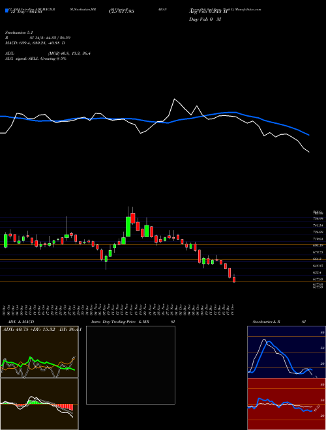This screenshot has width=326, height=430.
Task: Click the 'Day Vol: 0 M' readout
Action: coord(205,20)
